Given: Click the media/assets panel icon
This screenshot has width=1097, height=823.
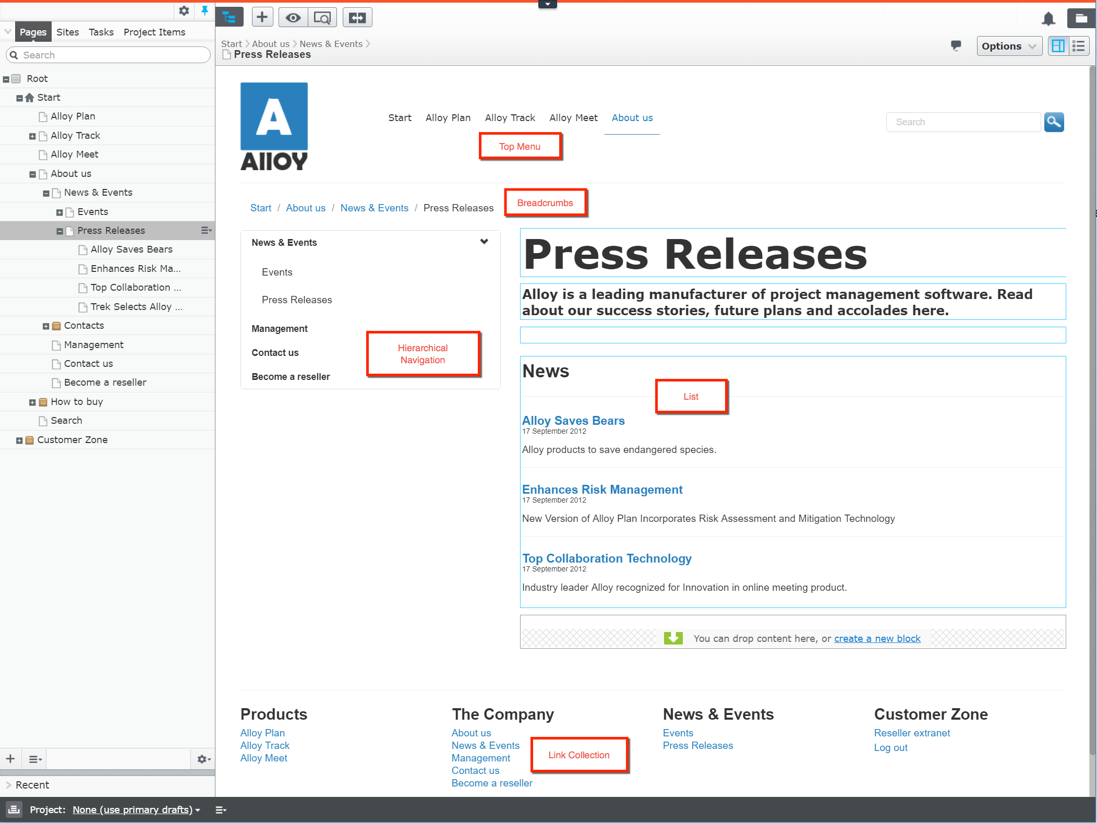Looking at the screenshot, I should click(x=1081, y=18).
